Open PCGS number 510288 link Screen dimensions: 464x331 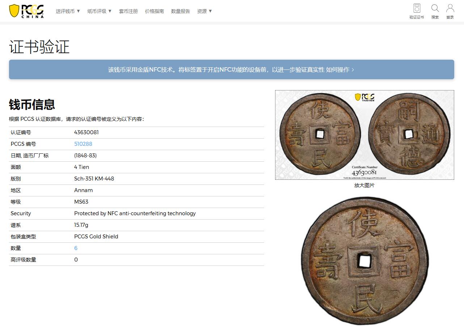83,144
